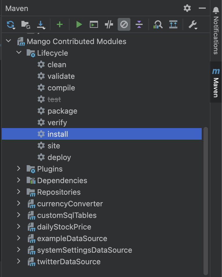Open the Notifications side tab

(x=216, y=30)
